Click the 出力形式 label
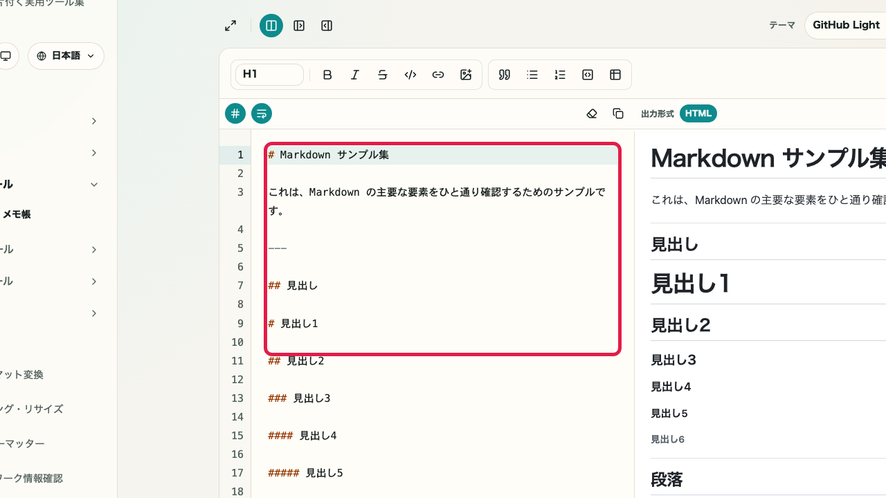Viewport: 886px width, 498px height. pos(658,113)
